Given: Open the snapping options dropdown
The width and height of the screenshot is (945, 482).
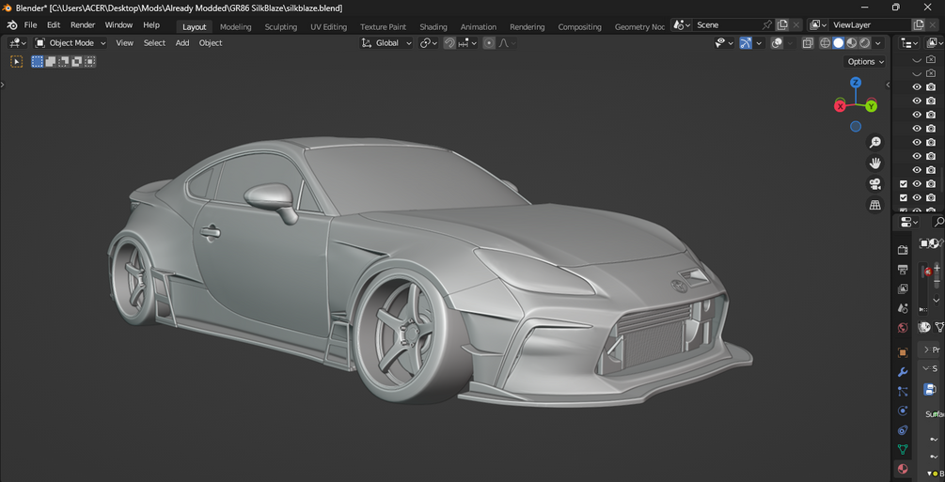Looking at the screenshot, I should click(467, 43).
